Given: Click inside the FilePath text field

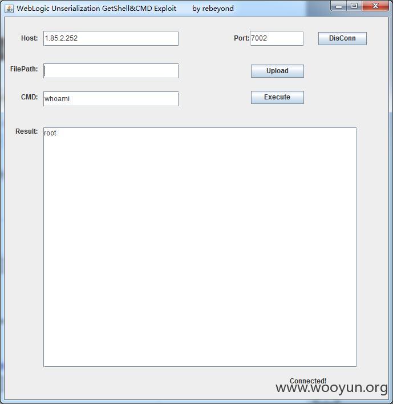Looking at the screenshot, I should click(x=111, y=71).
